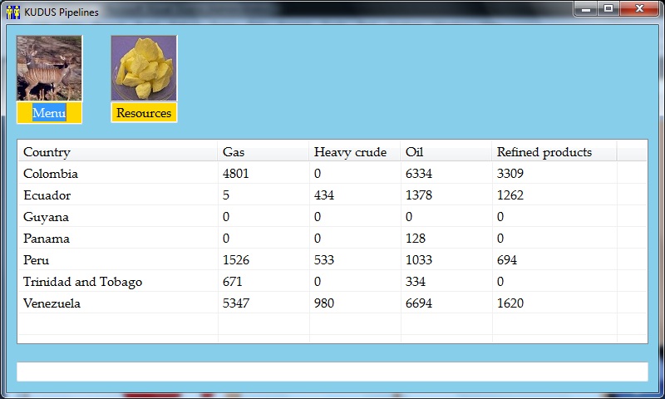
Task: Click Peru heavy crude value 533
Action: (x=324, y=260)
